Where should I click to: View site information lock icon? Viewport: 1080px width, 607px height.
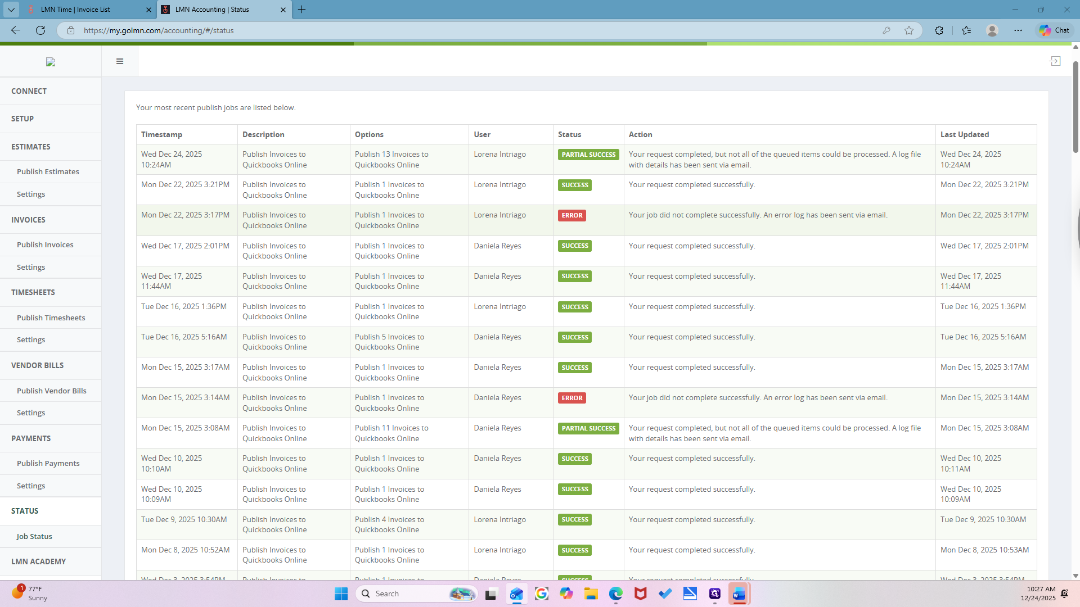click(71, 30)
